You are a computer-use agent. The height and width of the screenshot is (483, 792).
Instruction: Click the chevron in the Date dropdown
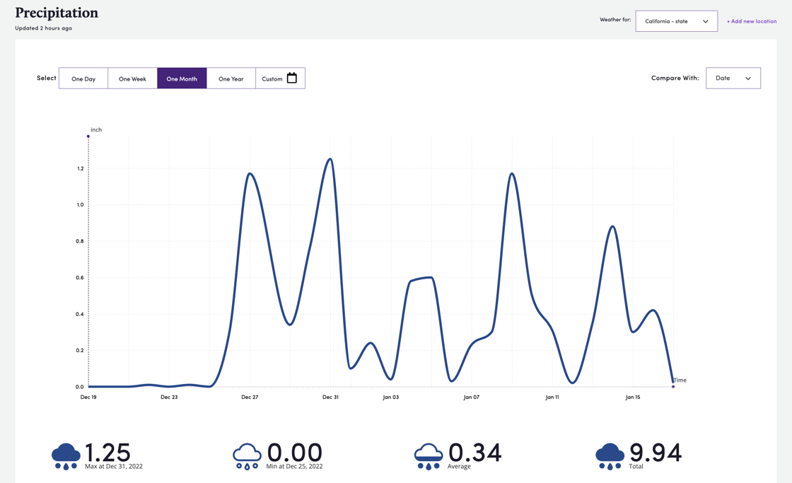coord(747,78)
